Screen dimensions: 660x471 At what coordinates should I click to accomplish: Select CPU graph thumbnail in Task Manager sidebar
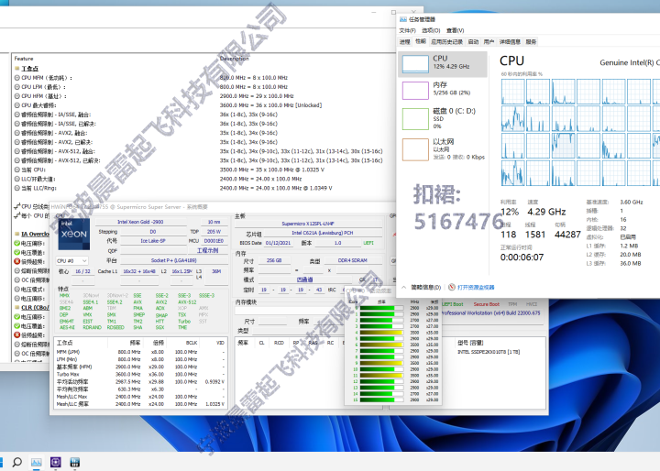point(415,64)
